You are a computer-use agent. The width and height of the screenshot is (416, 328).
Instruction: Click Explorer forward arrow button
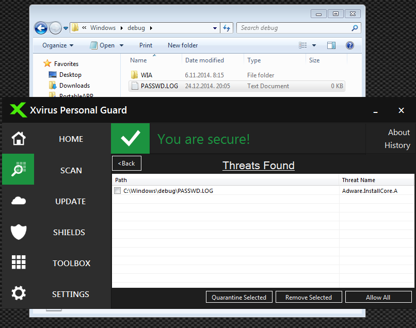55,28
